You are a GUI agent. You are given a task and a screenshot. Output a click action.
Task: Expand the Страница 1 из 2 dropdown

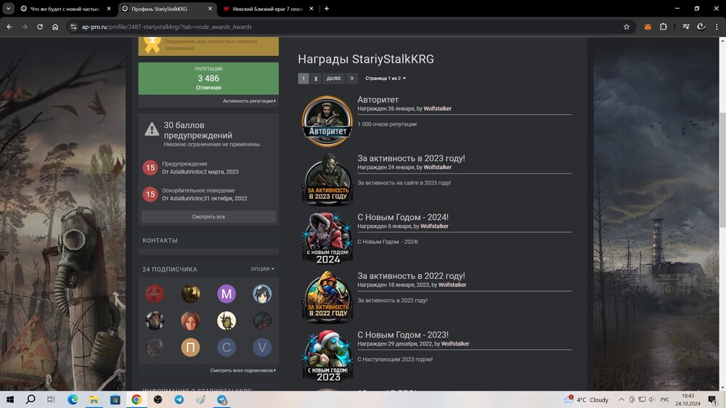[386, 78]
